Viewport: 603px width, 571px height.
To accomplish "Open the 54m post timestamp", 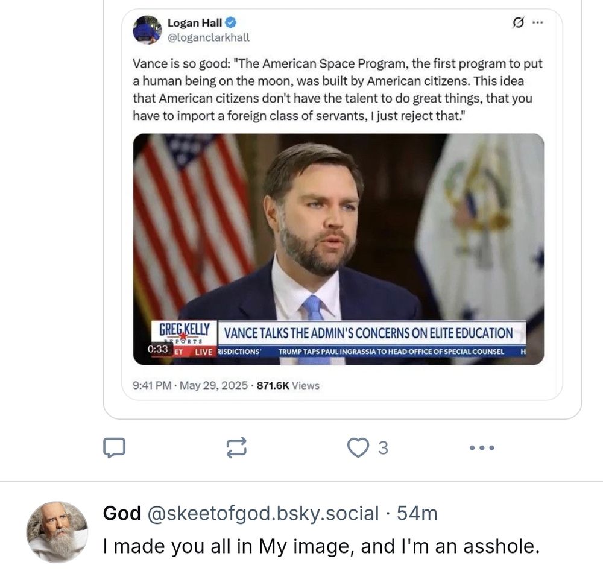I will click(417, 513).
